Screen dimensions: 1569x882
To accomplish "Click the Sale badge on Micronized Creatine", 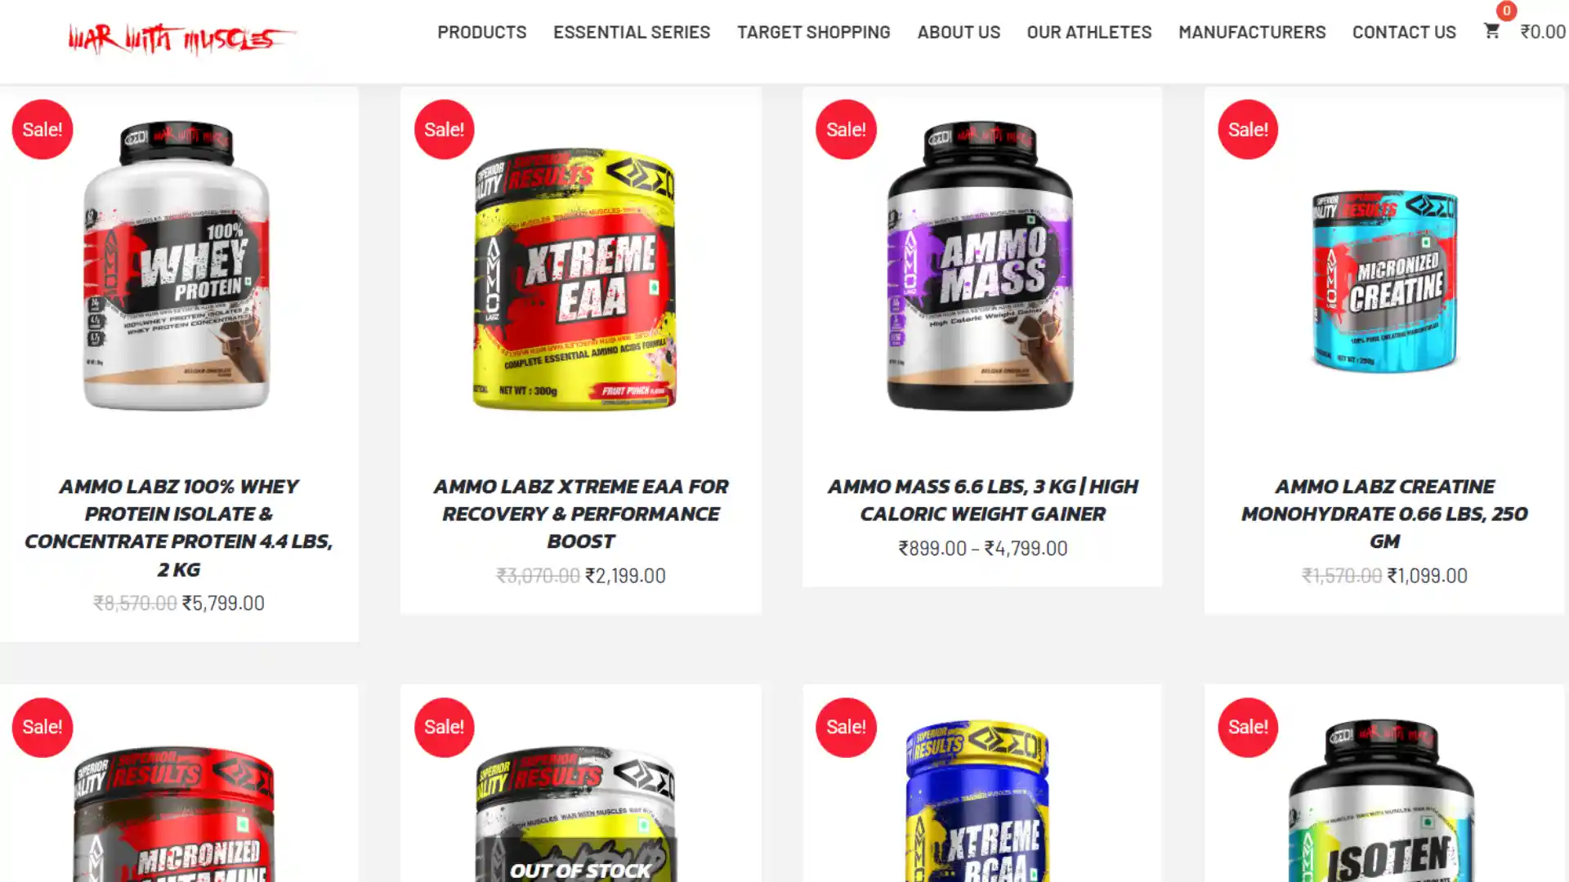I will pos(1248,129).
